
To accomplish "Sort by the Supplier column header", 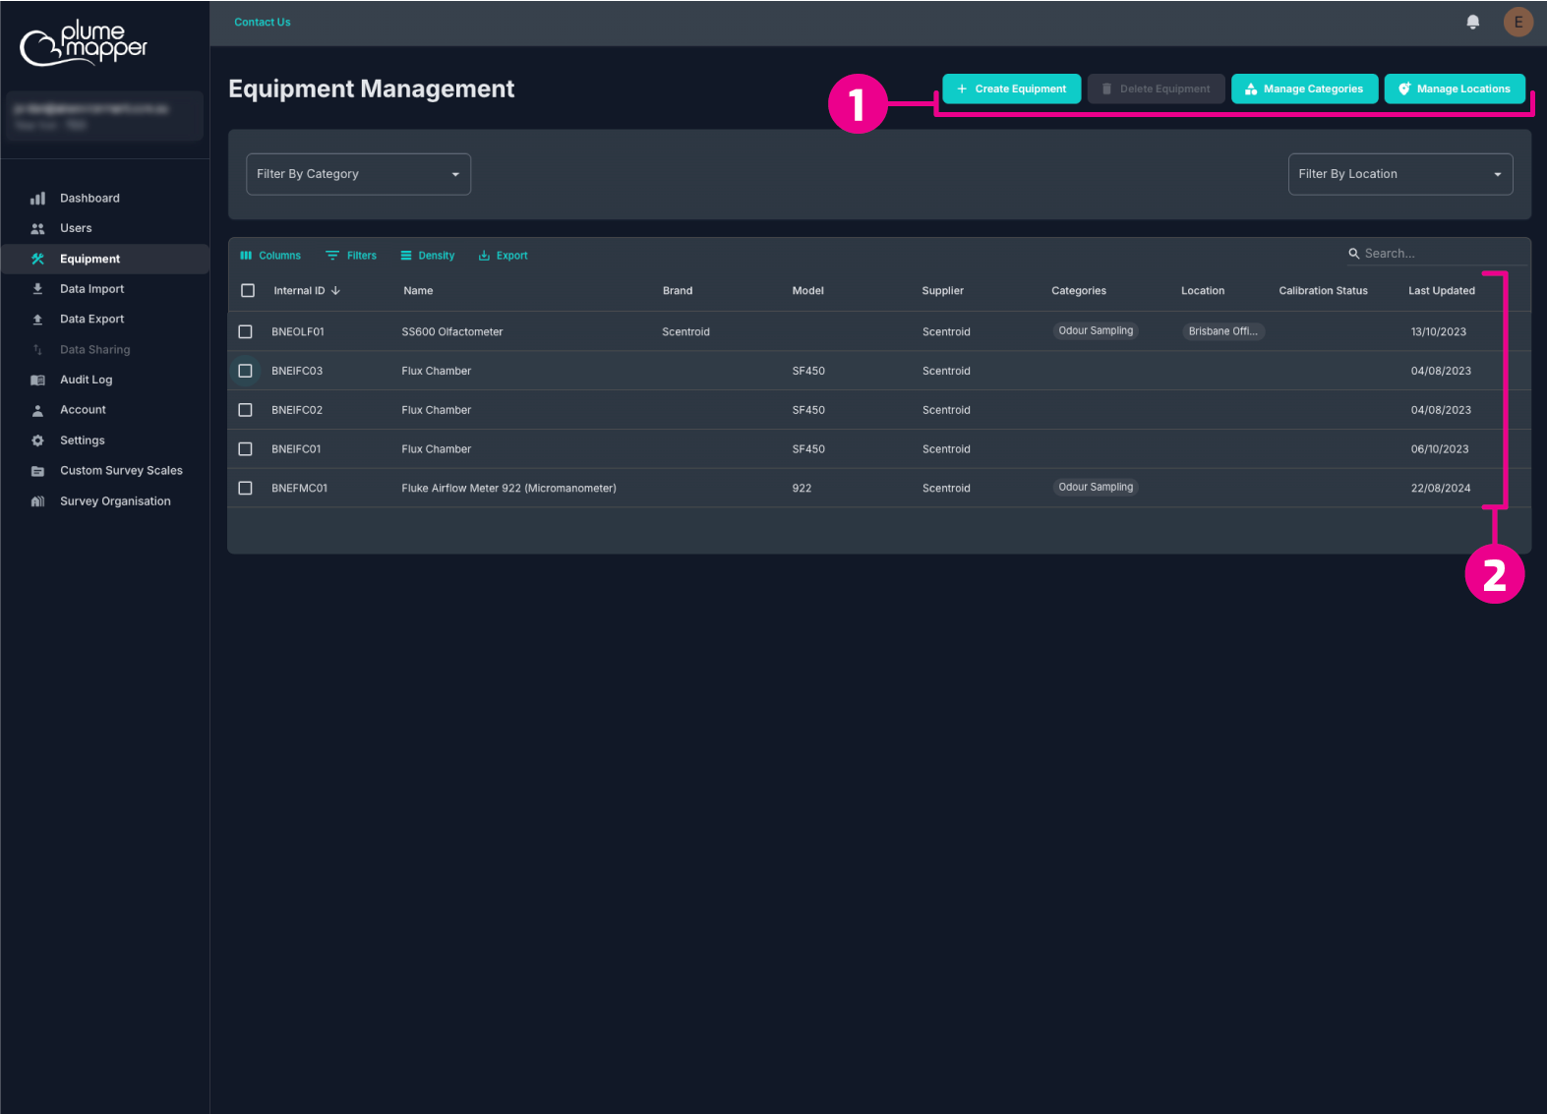I will (943, 291).
